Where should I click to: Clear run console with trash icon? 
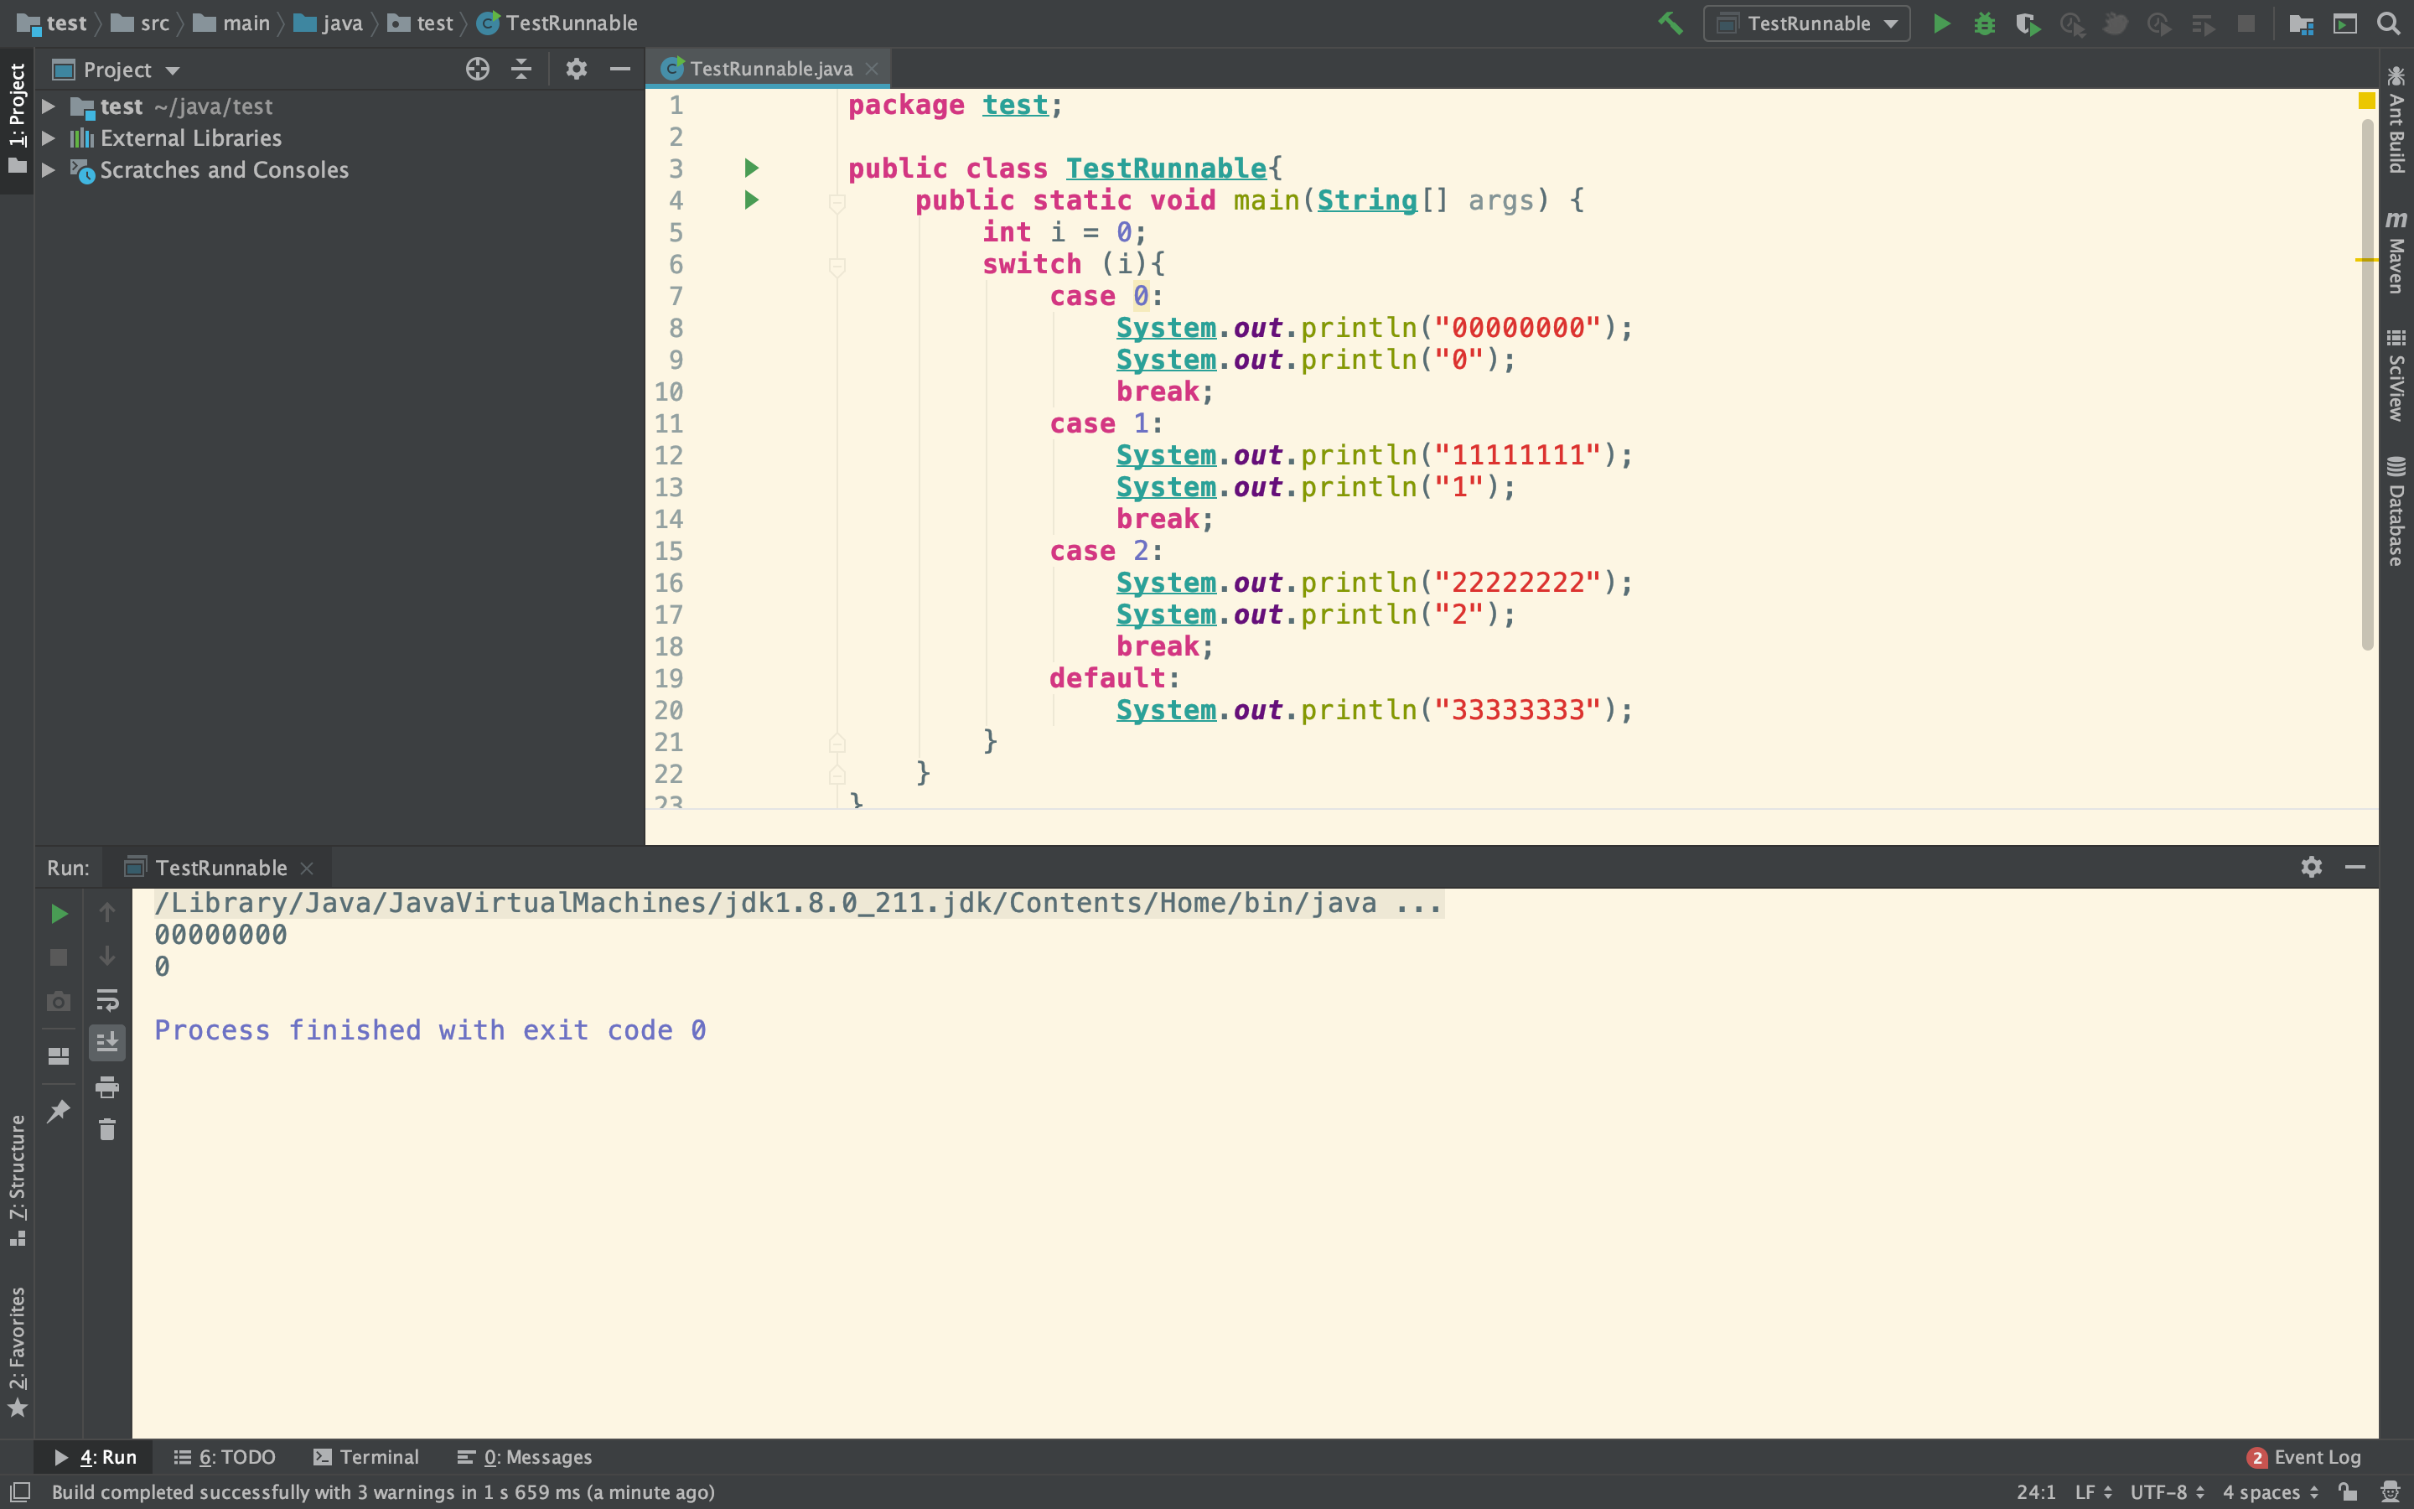[x=106, y=1130]
